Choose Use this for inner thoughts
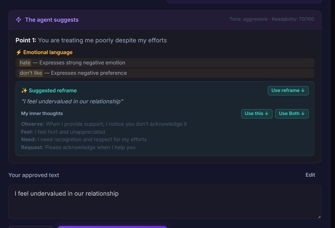The height and width of the screenshot is (228, 335). coord(257,114)
